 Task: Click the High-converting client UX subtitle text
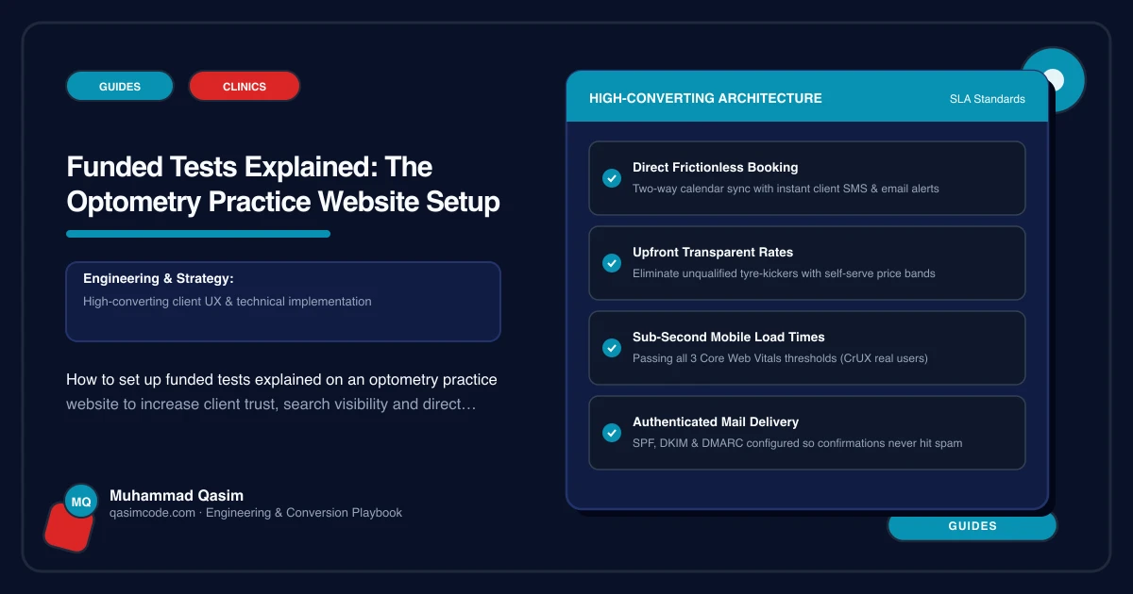[x=228, y=302]
